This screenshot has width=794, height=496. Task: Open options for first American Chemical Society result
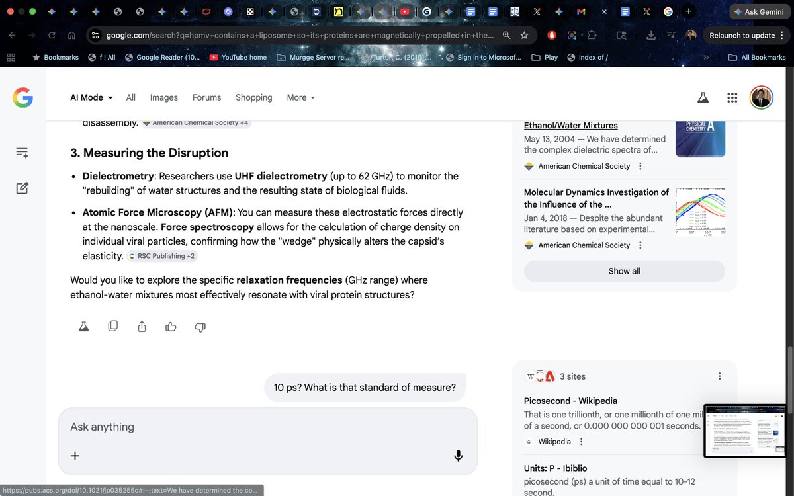639,166
